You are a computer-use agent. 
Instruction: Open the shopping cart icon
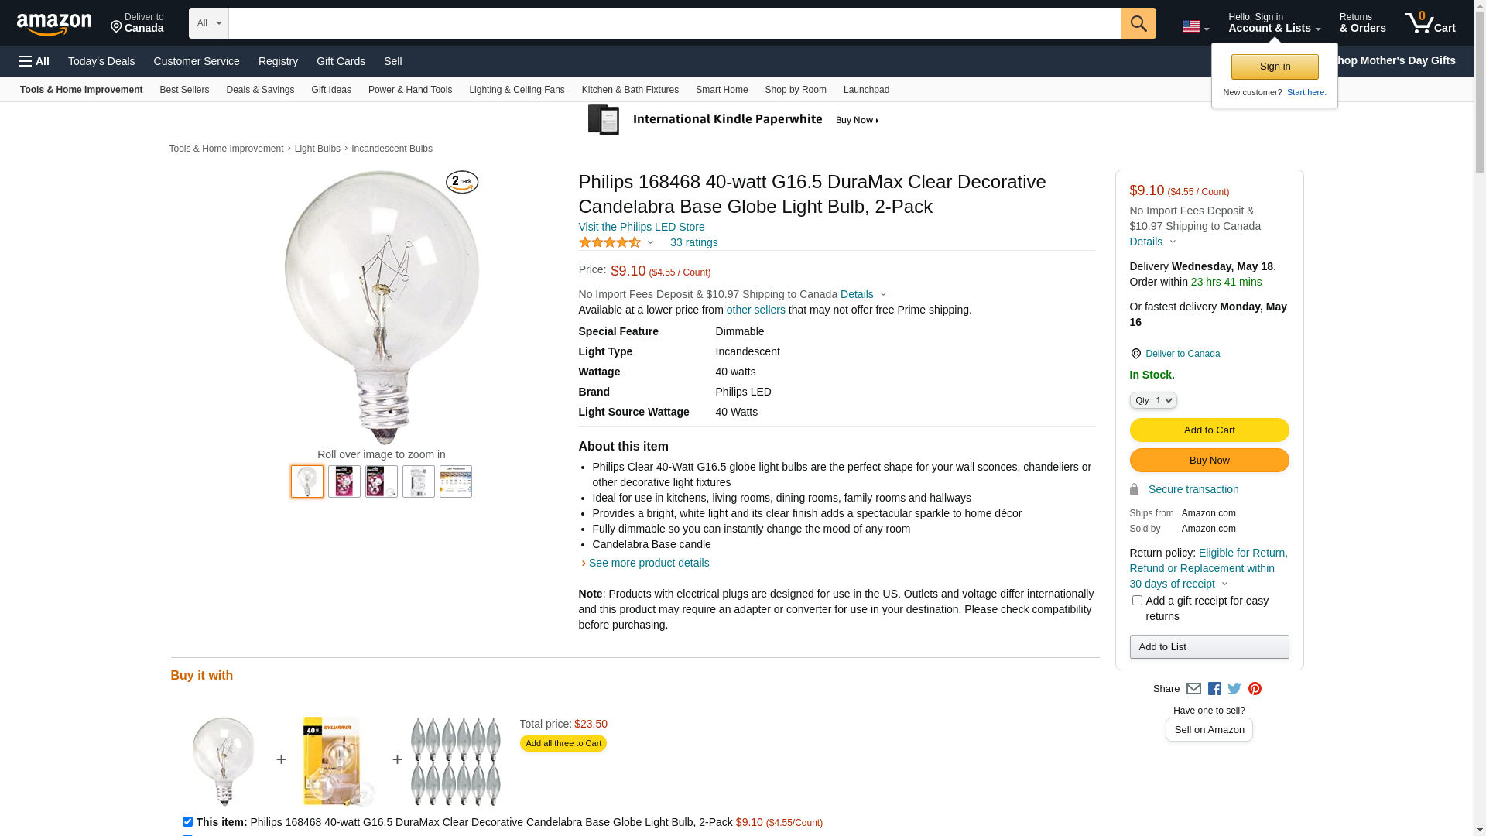pos(1430,23)
